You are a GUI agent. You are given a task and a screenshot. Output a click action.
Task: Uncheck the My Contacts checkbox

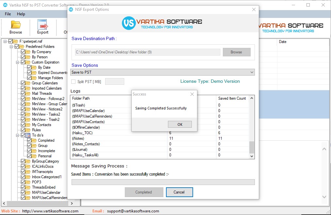point(23,125)
